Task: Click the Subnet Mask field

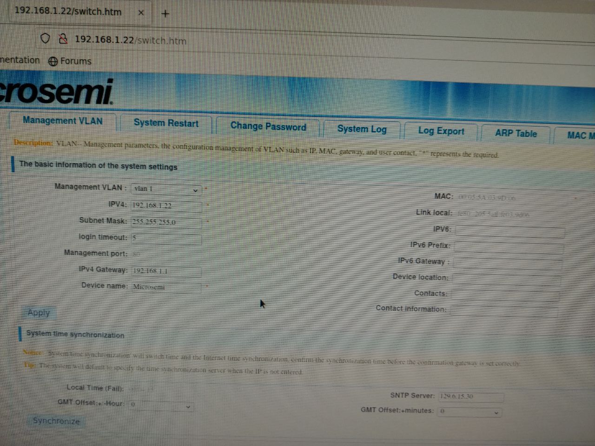Action: tap(166, 222)
